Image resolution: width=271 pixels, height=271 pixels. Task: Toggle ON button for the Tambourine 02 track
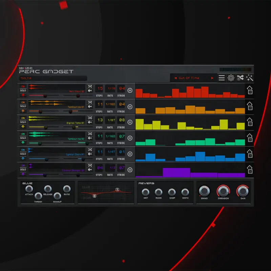tap(23, 134)
